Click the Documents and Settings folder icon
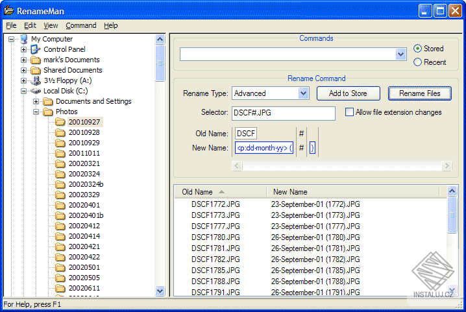 [x=48, y=102]
